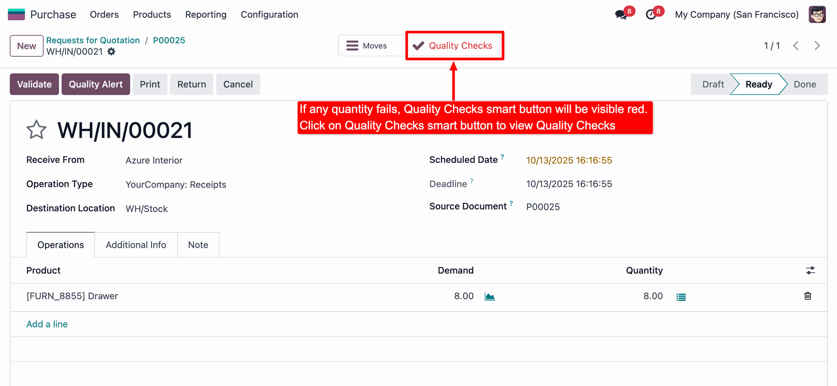Delete the Drawer line with trash icon
Image resolution: width=837 pixels, height=386 pixels.
[807, 296]
